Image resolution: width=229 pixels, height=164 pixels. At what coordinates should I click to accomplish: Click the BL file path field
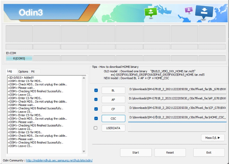pyautogui.click(x=177, y=90)
